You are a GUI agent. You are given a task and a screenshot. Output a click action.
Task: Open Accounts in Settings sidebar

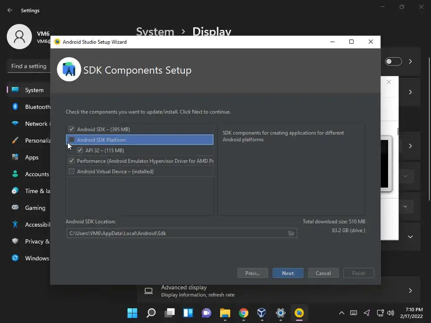(x=29, y=174)
